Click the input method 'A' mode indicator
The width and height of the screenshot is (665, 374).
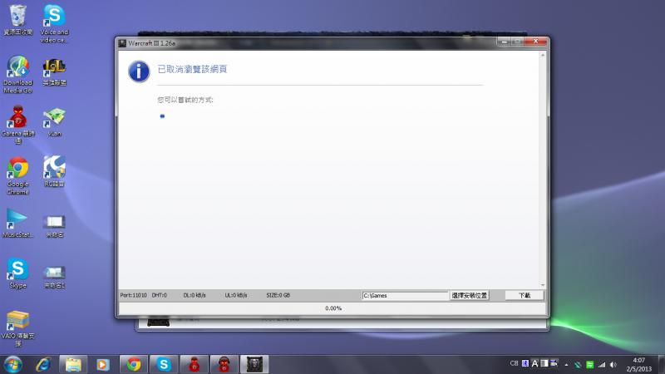click(x=534, y=363)
